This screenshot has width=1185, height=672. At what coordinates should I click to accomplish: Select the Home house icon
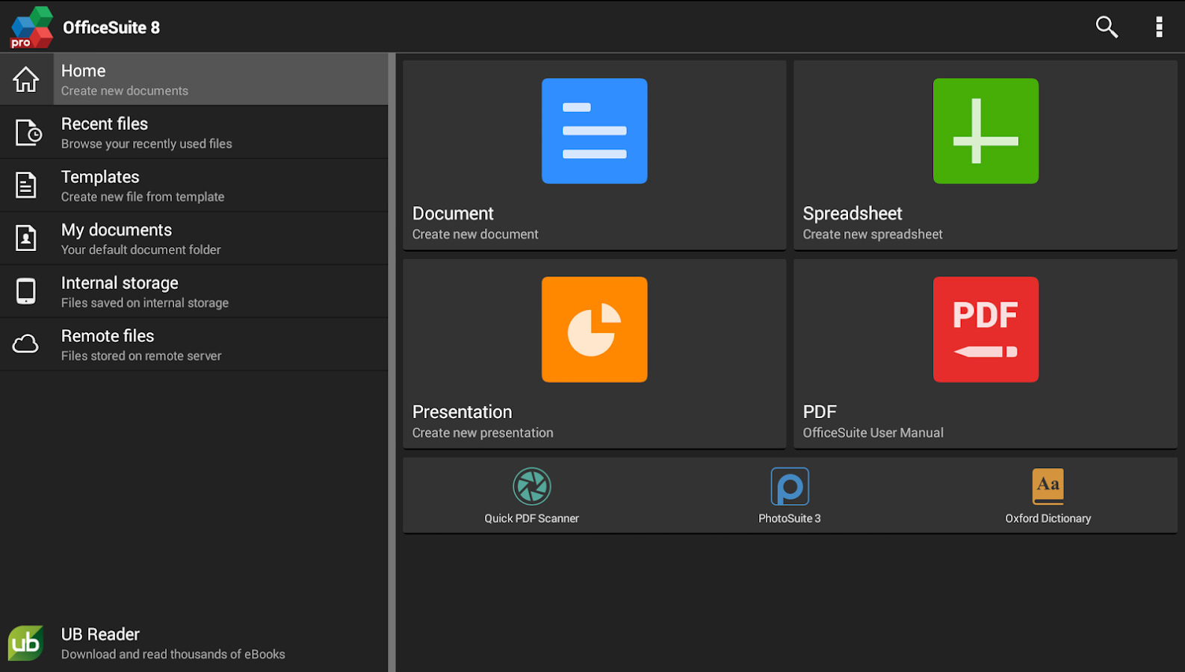point(26,79)
